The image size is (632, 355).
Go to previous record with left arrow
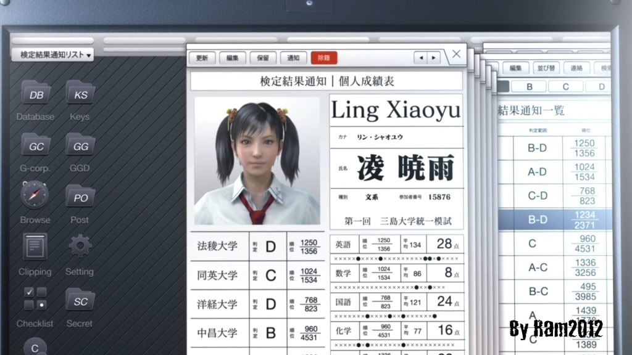[421, 57]
